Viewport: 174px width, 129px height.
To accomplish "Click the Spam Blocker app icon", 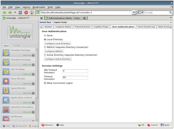I will (6, 90).
